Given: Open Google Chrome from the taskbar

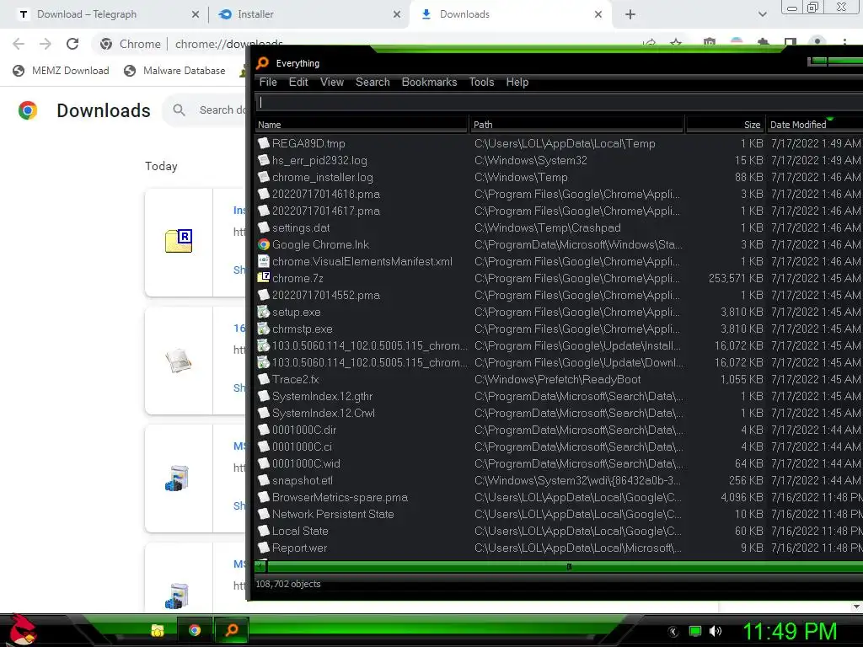Looking at the screenshot, I should [195, 630].
